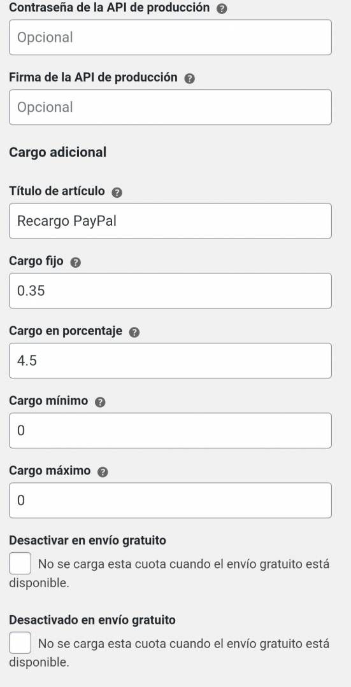Click the Cargo fijo help question mark
Image resolution: width=351 pixels, height=687 pixels.
(75, 263)
